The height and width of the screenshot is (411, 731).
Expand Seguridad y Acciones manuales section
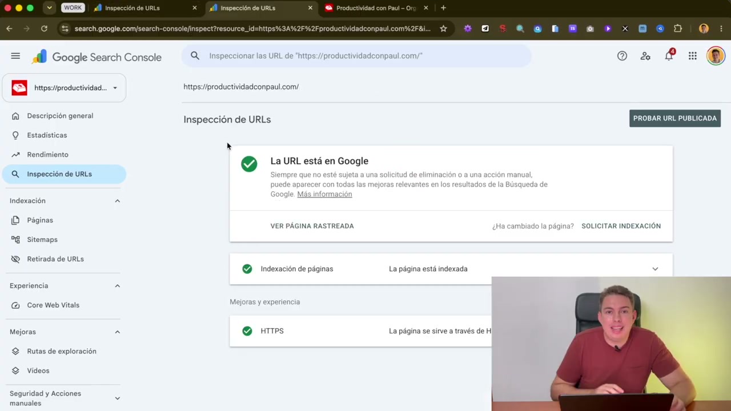117,398
